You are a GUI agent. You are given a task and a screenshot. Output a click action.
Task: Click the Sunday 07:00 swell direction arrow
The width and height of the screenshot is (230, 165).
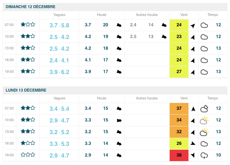point(119,25)
